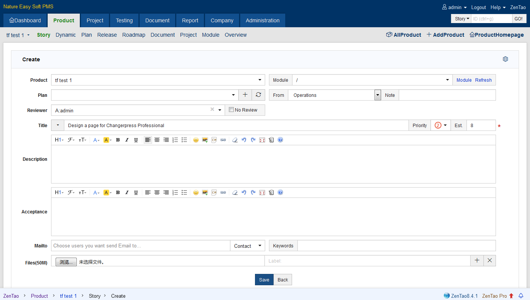
Task: Click the Save button
Action: tap(264, 280)
